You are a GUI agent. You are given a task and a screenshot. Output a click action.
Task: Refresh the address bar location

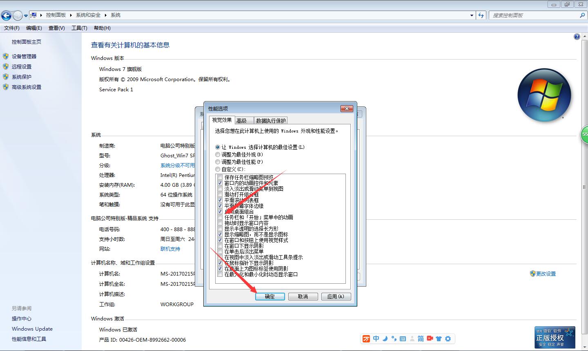481,15
